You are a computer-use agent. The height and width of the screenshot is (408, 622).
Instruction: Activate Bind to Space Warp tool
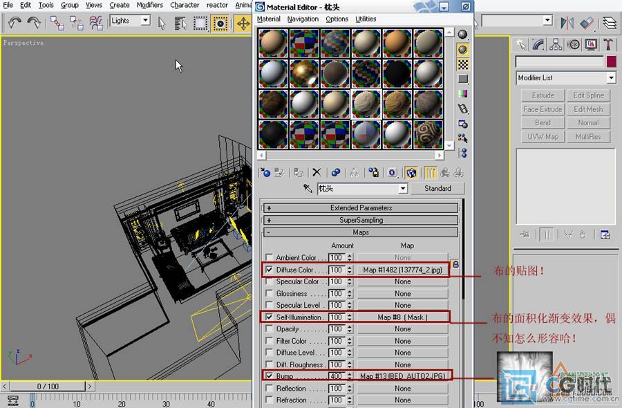point(96,23)
